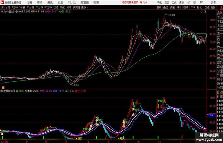223x143 pixels.
Task: Switch to the 60分钟 period
Action: (48, 7)
